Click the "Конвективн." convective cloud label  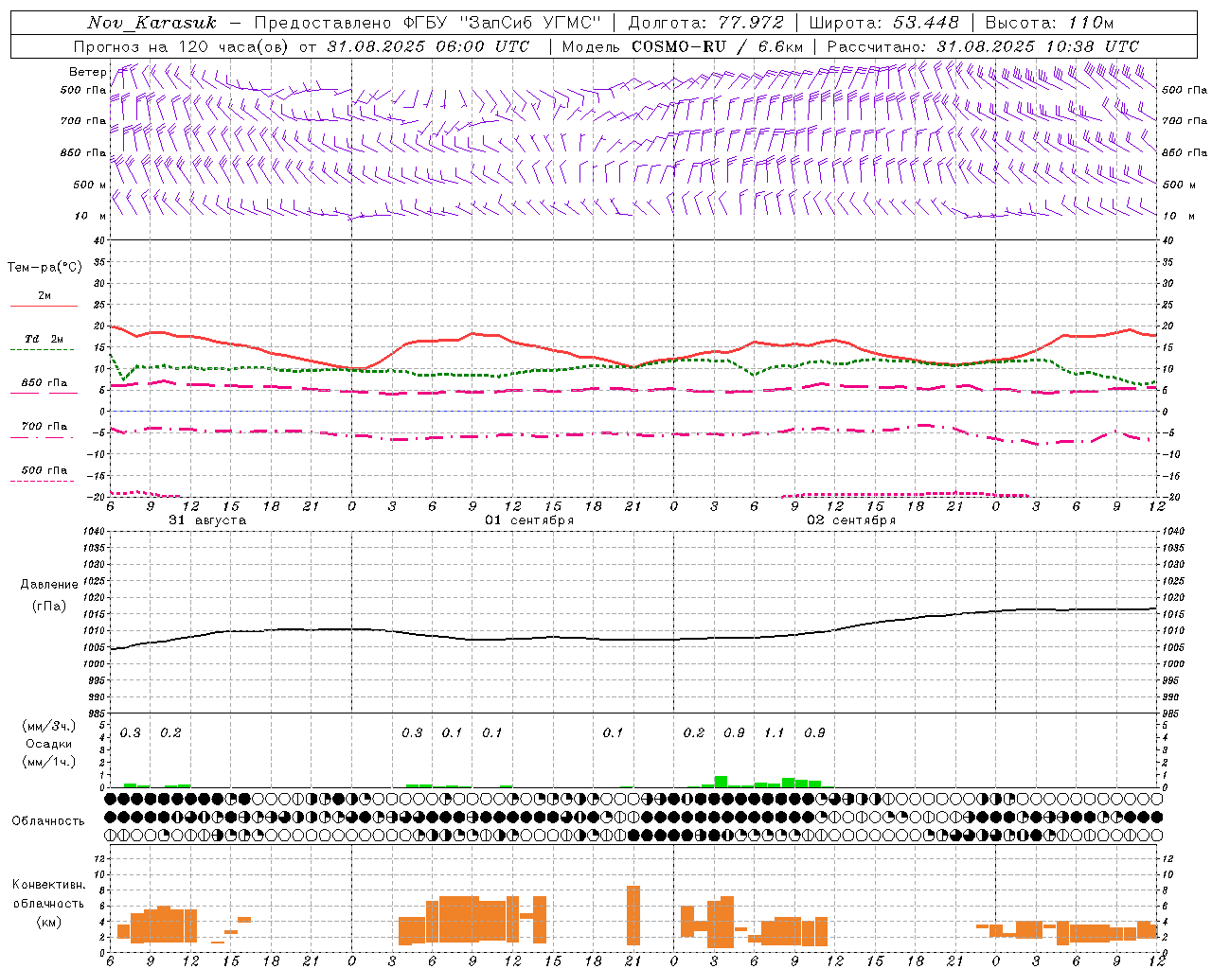pos(48,884)
